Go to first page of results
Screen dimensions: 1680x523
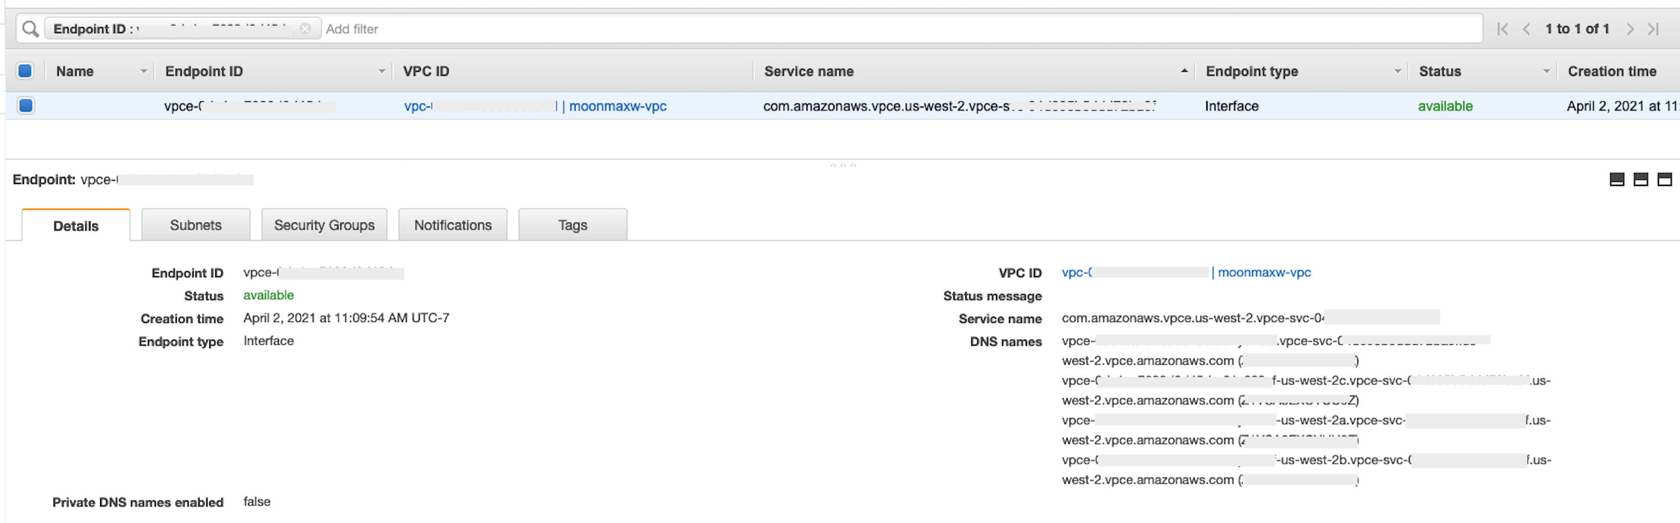tap(1503, 29)
